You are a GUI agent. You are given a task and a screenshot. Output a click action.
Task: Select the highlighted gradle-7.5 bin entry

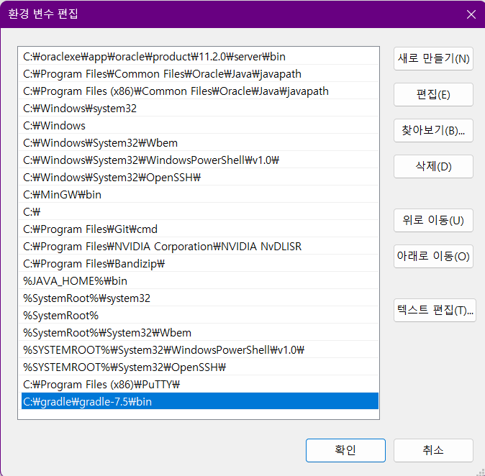[x=200, y=401]
